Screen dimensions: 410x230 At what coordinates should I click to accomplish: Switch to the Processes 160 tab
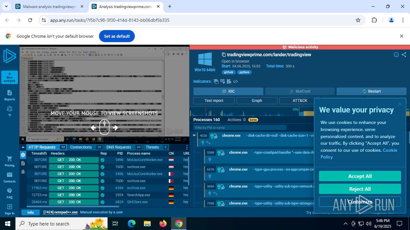(207, 120)
